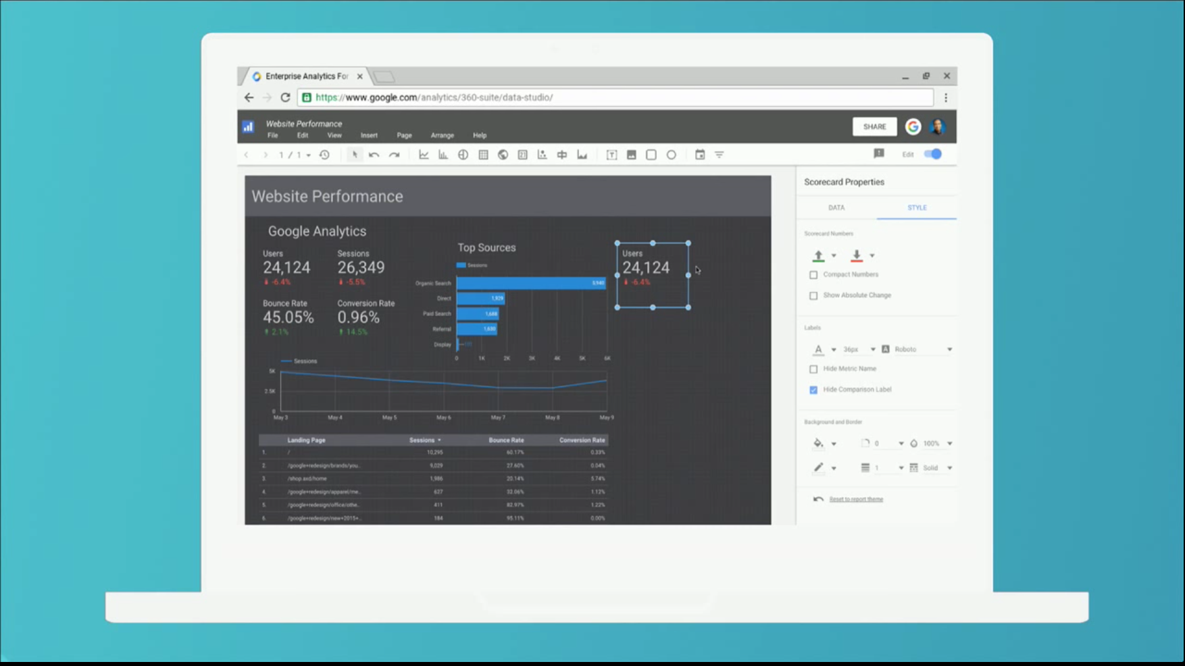Open the user profile avatar

point(938,126)
